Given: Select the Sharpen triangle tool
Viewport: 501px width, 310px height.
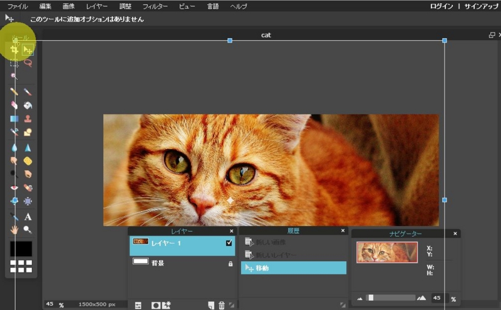Looking at the screenshot, I should pos(28,148).
